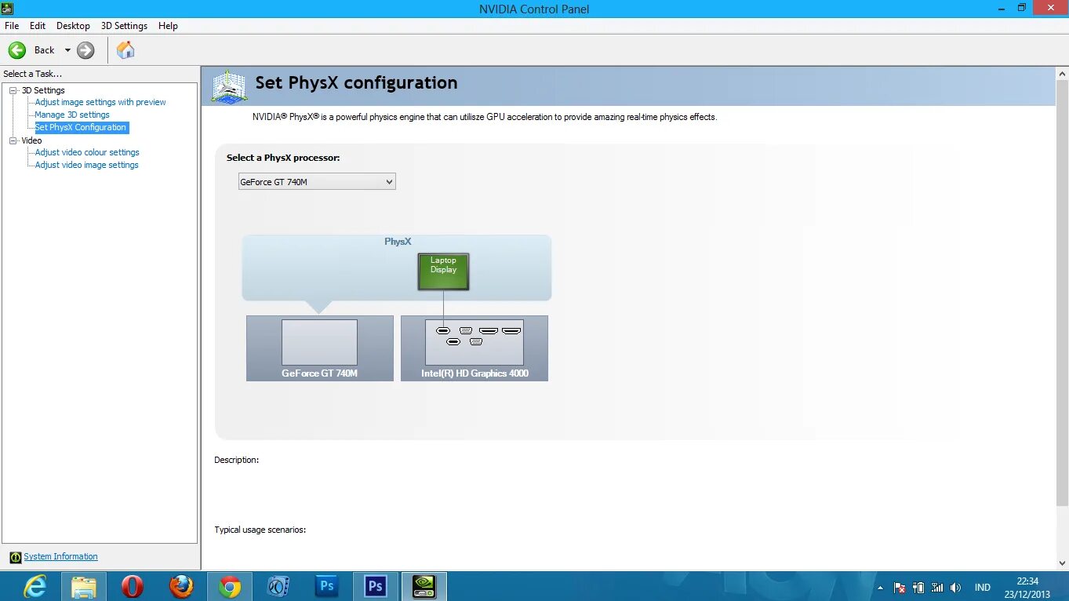Open the File menu
The image size is (1069, 601).
tap(12, 26)
